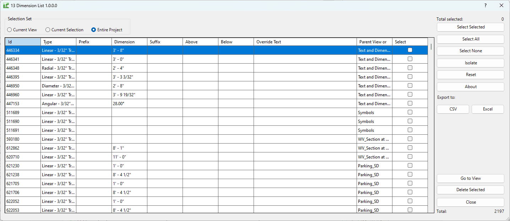510x221 pixels.
Task: Check the box in row 447153
Action: coord(410,103)
